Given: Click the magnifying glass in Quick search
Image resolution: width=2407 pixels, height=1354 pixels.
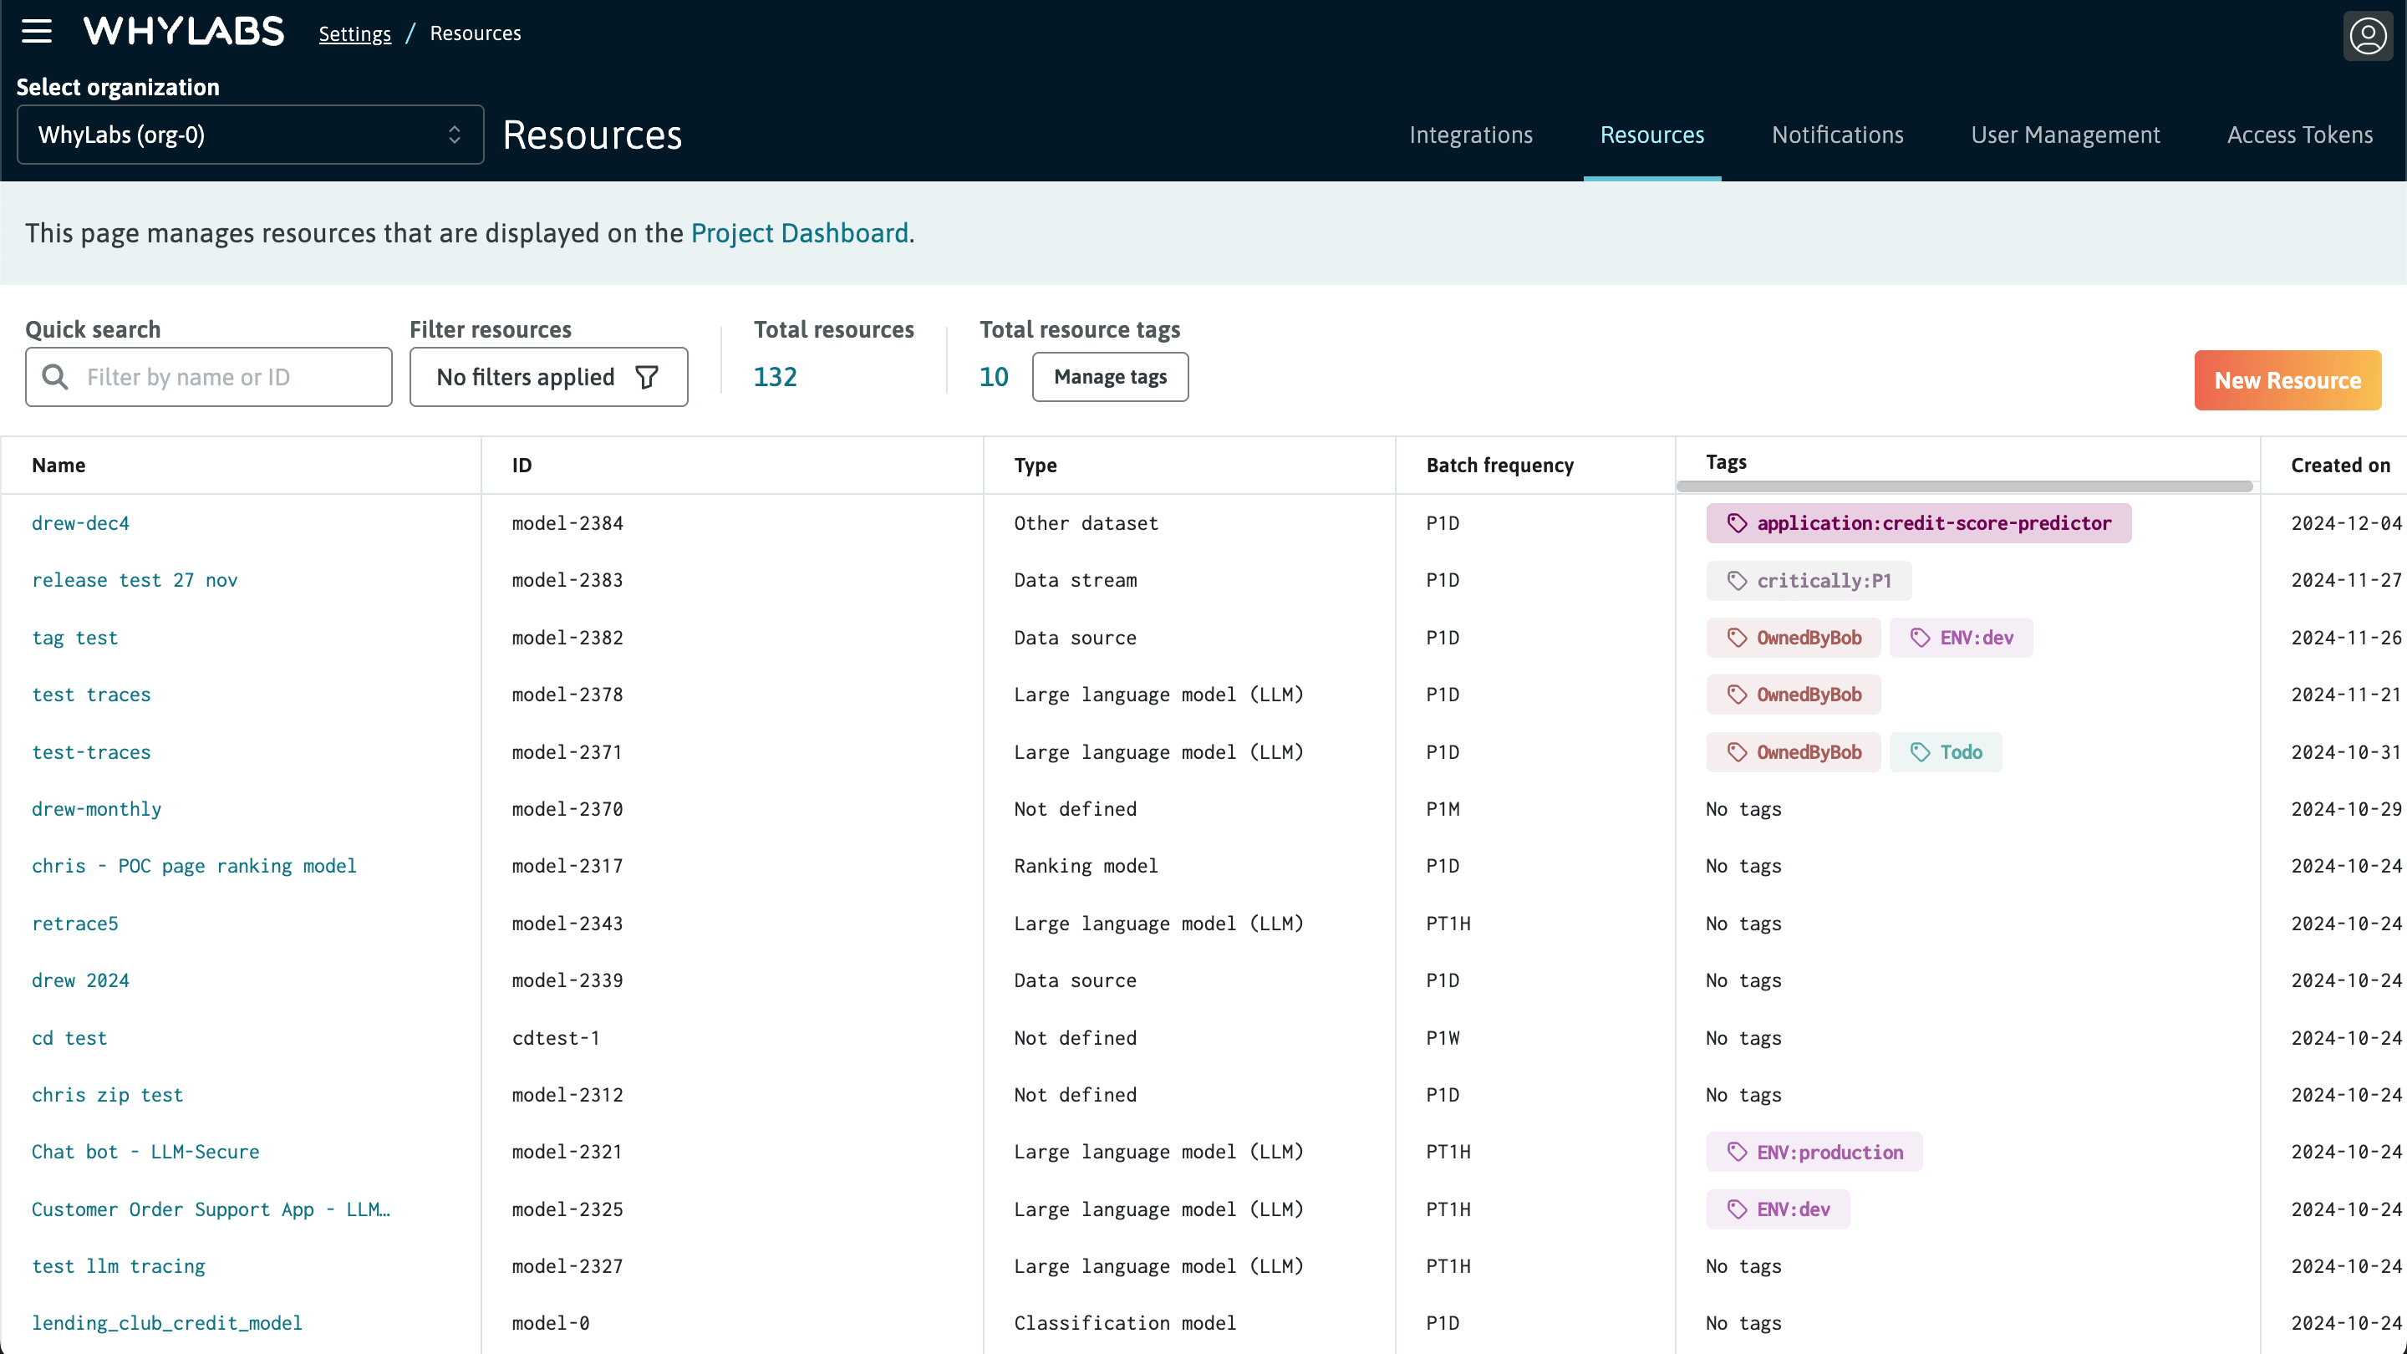Looking at the screenshot, I should [54, 377].
